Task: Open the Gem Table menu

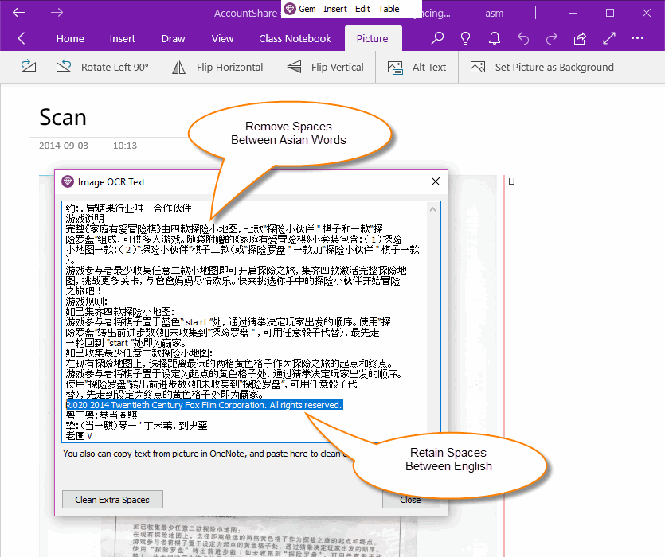Action: (x=389, y=9)
